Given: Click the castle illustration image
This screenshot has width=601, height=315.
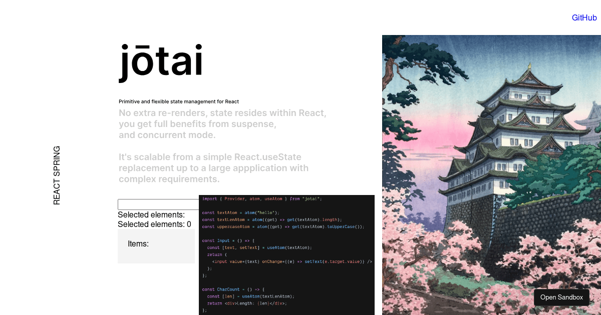Looking at the screenshot, I should pos(491,175).
